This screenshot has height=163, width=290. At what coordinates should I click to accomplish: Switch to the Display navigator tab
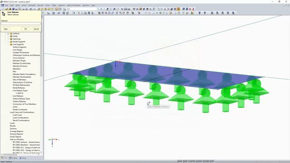(x=13, y=158)
